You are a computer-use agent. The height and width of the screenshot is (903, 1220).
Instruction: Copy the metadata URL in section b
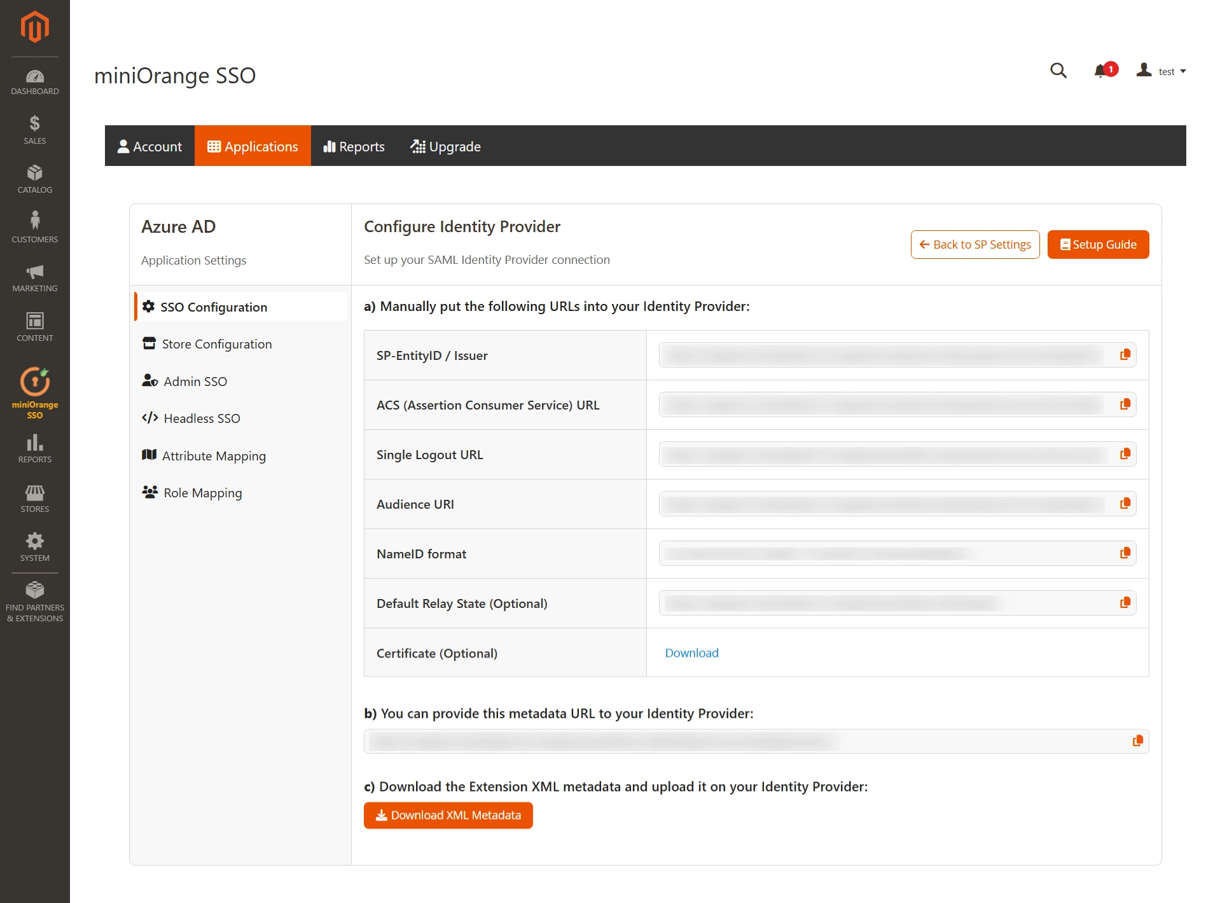point(1137,741)
